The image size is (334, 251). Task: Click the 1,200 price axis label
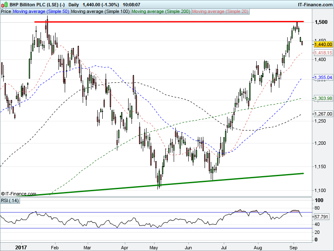(320, 143)
